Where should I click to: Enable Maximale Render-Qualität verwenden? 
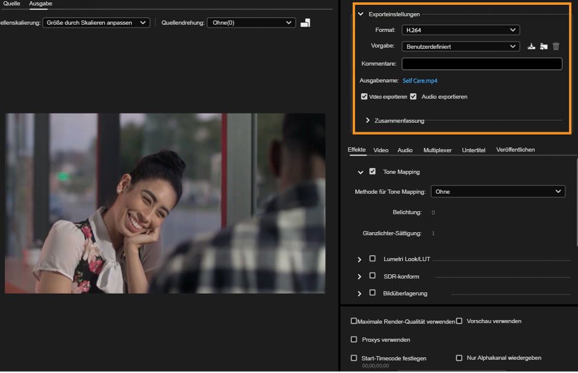(354, 321)
